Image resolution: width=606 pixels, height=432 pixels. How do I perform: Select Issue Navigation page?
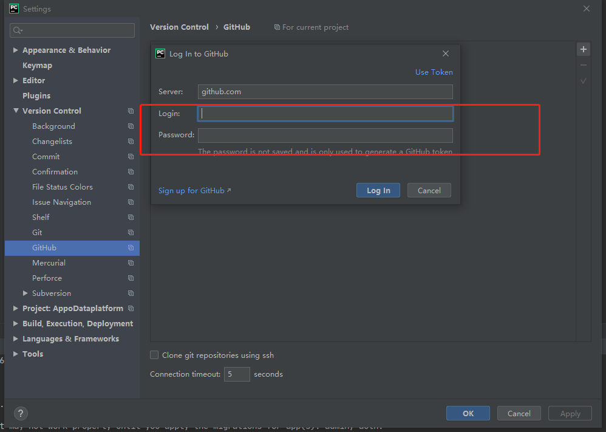coord(61,202)
